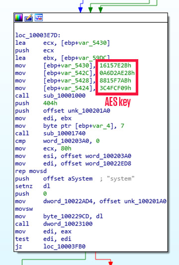Click the "system" string comment
Viewport: 179px width, 265px height.
pyautogui.click(x=121, y=178)
